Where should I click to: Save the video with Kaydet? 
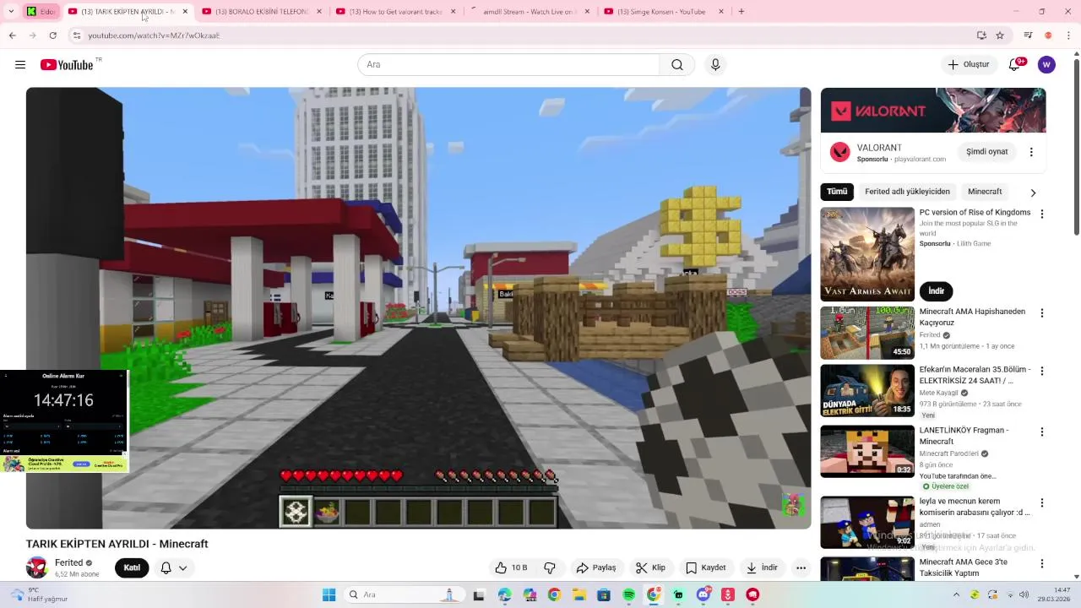(706, 567)
